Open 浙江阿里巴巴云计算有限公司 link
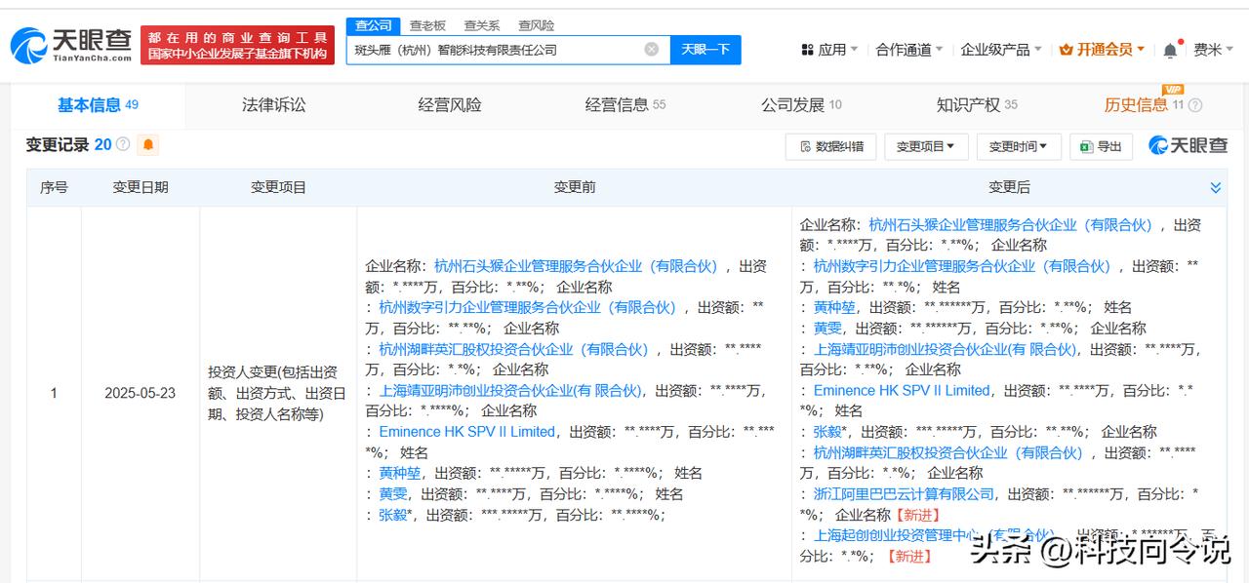 coord(904,494)
